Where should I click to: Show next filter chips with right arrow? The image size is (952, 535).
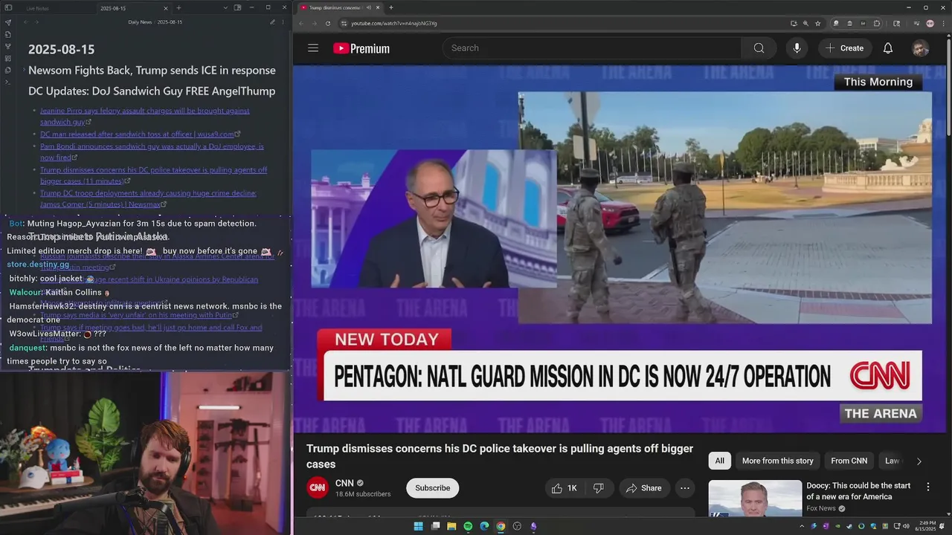919,461
